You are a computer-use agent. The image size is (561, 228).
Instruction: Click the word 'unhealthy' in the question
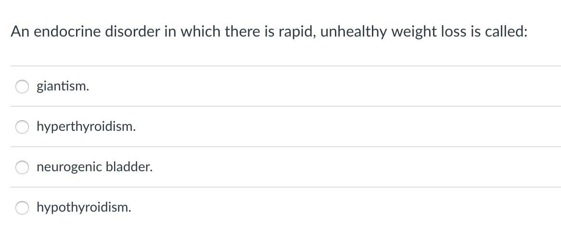point(354,32)
